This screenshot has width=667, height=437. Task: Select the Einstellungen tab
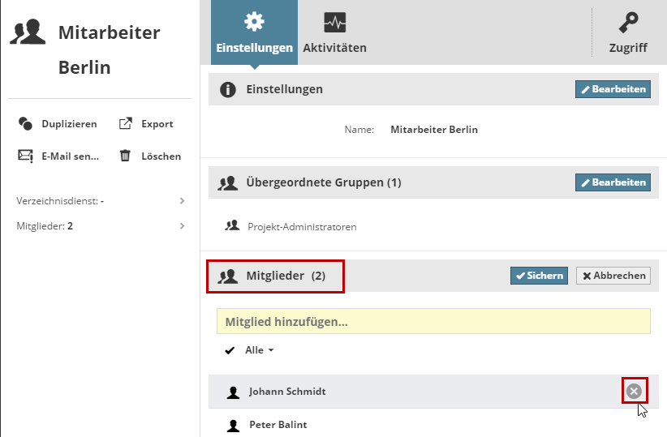tap(254, 32)
